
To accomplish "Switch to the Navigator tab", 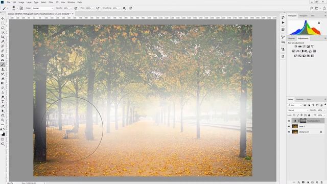I will 303,16.
